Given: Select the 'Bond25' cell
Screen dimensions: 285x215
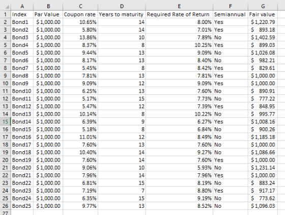Looking at the screenshot, I should tap(22, 206).
